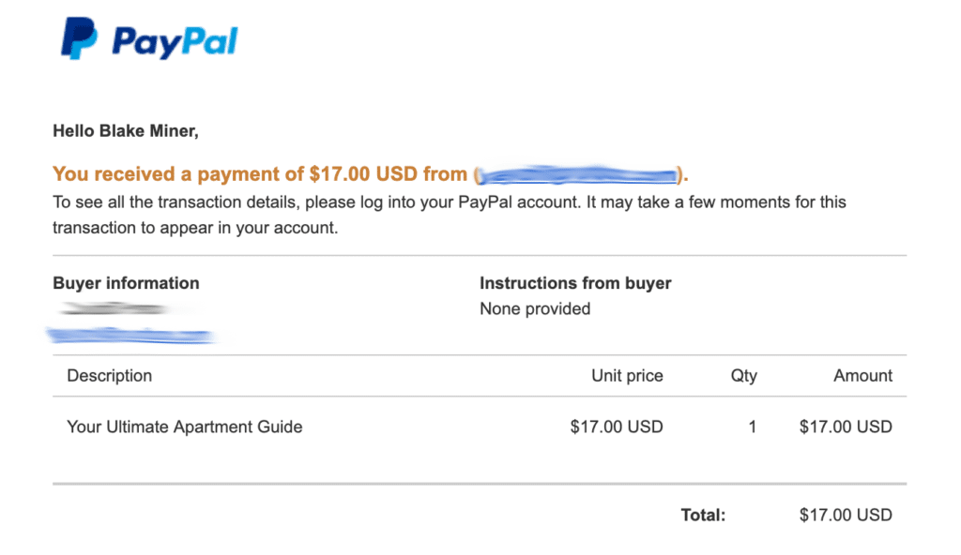Screen dimensions: 961x555
Task: Click the PayPal double-P logo icon
Action: pyautogui.click(x=79, y=38)
